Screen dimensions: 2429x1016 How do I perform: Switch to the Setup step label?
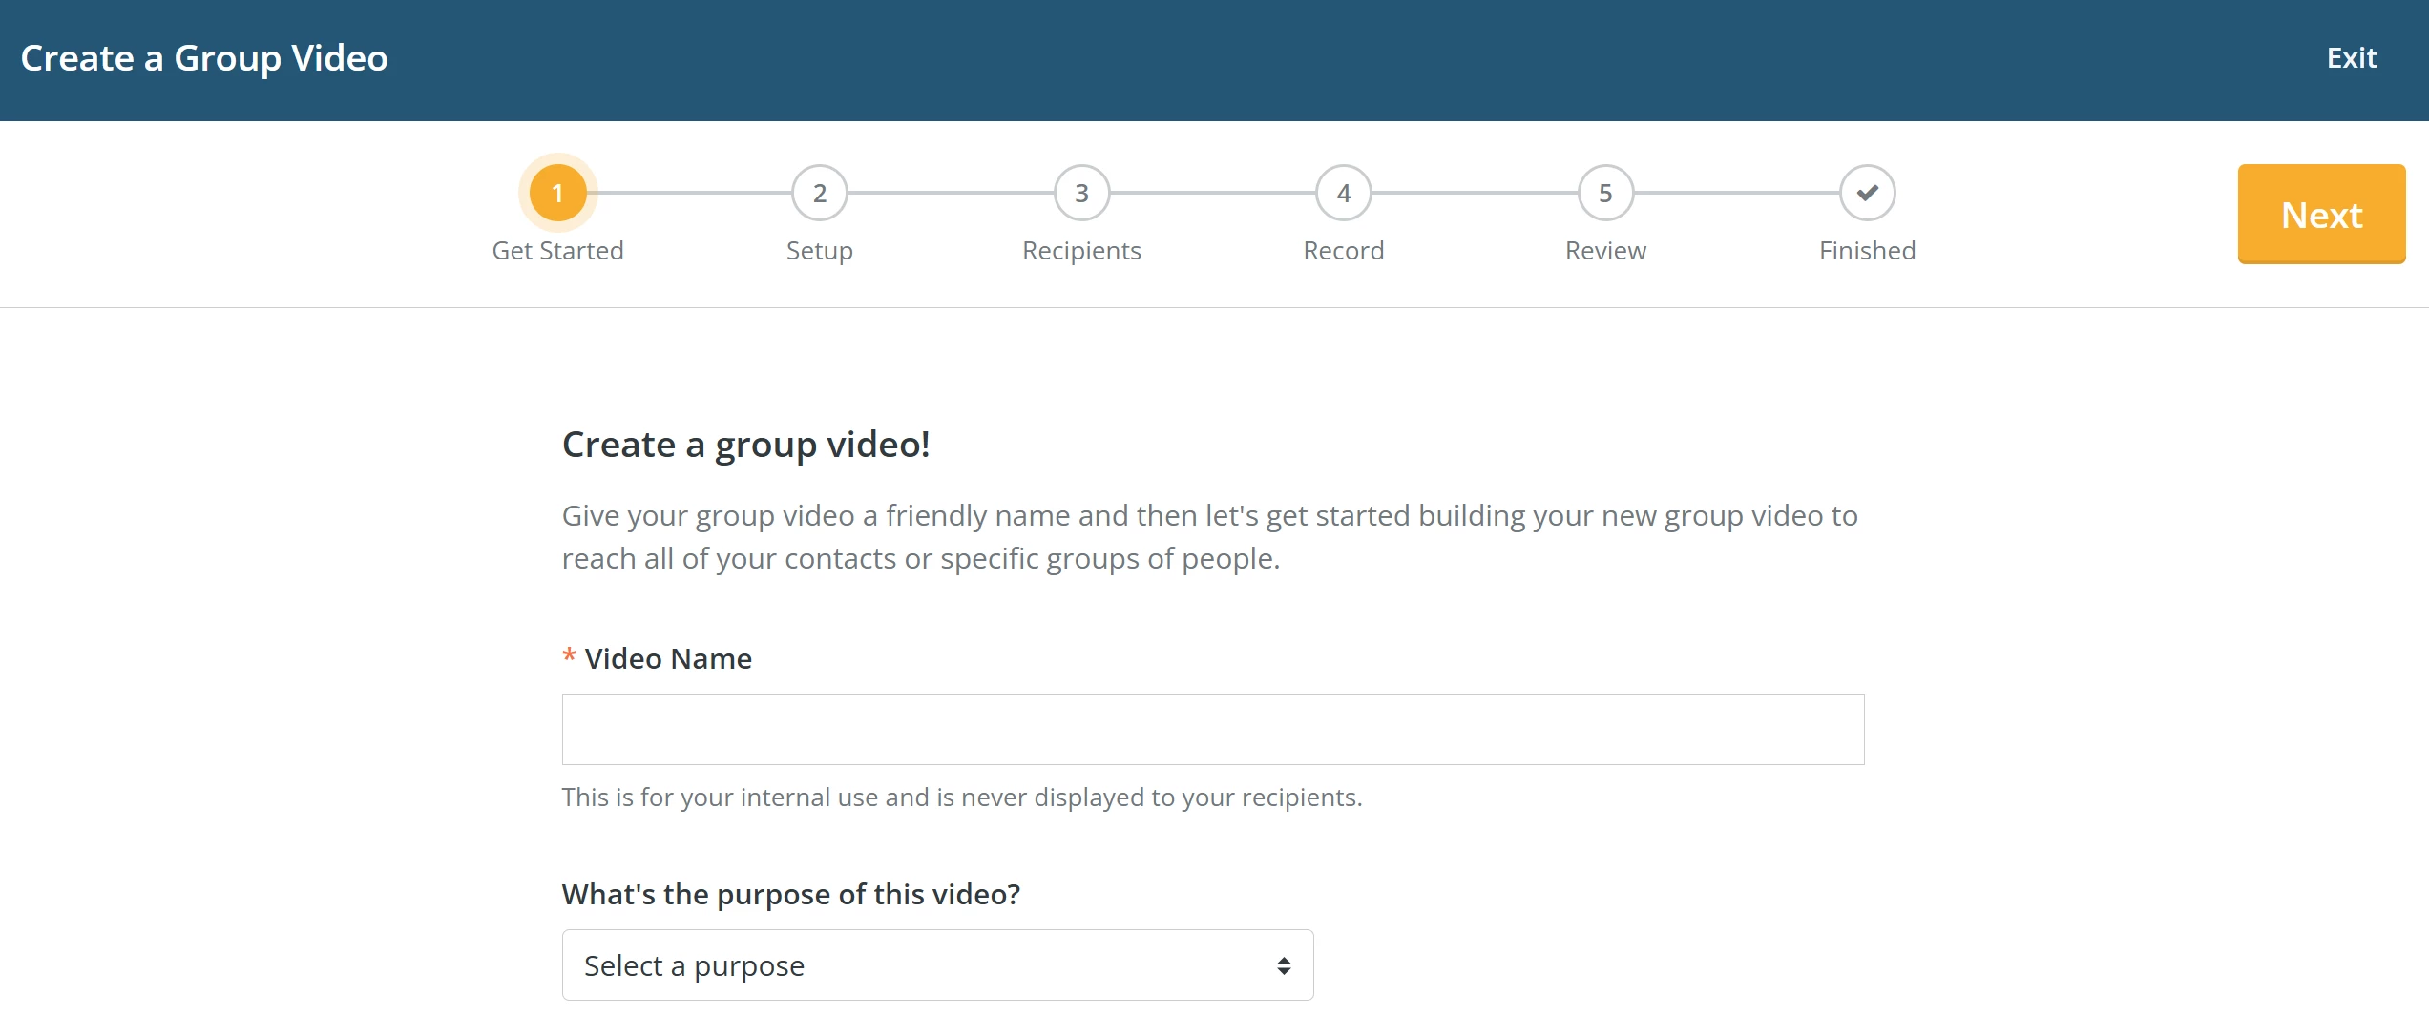pos(819,250)
